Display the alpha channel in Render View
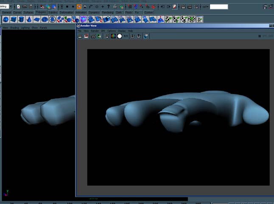This screenshot has width=274, height=204. point(120,36)
